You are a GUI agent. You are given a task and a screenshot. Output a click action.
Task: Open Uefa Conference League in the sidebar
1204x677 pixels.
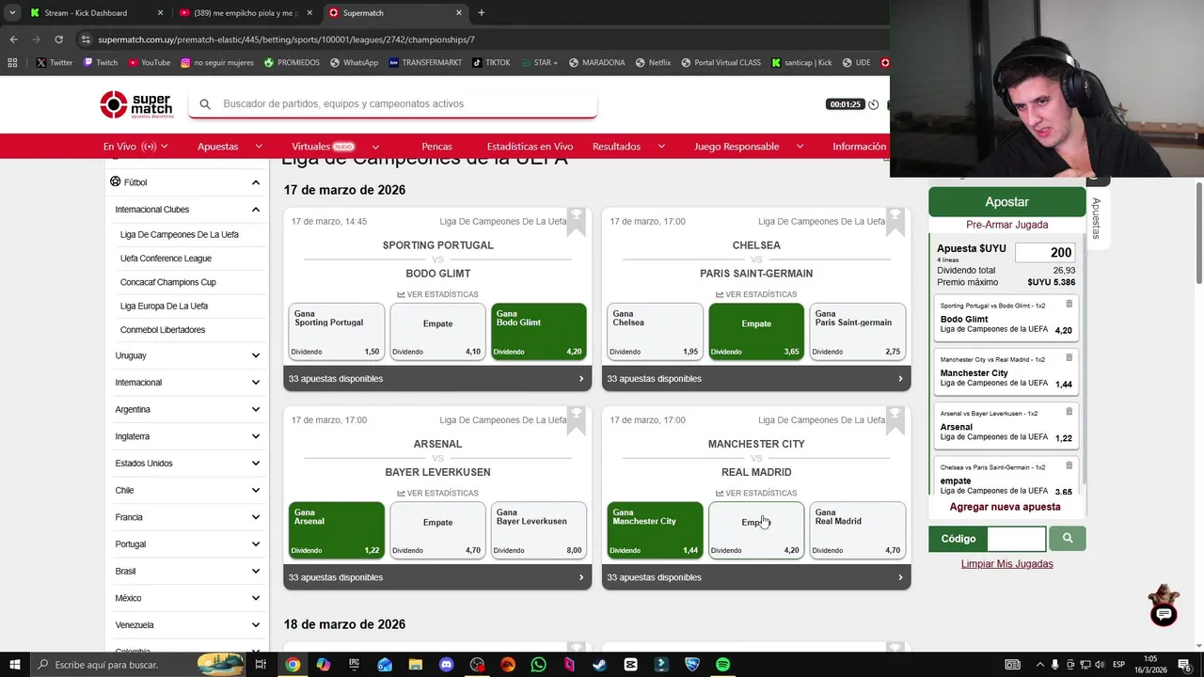(x=166, y=259)
